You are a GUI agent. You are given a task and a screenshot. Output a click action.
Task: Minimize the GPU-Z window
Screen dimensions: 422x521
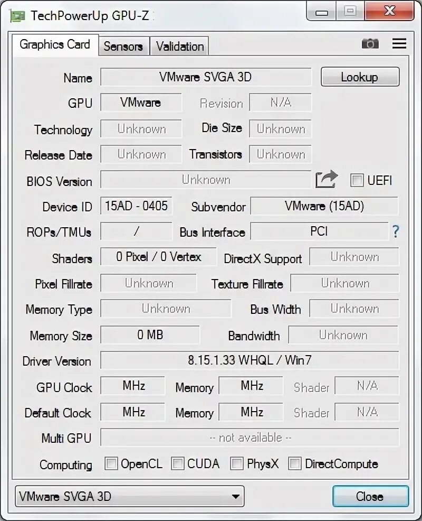point(321,12)
